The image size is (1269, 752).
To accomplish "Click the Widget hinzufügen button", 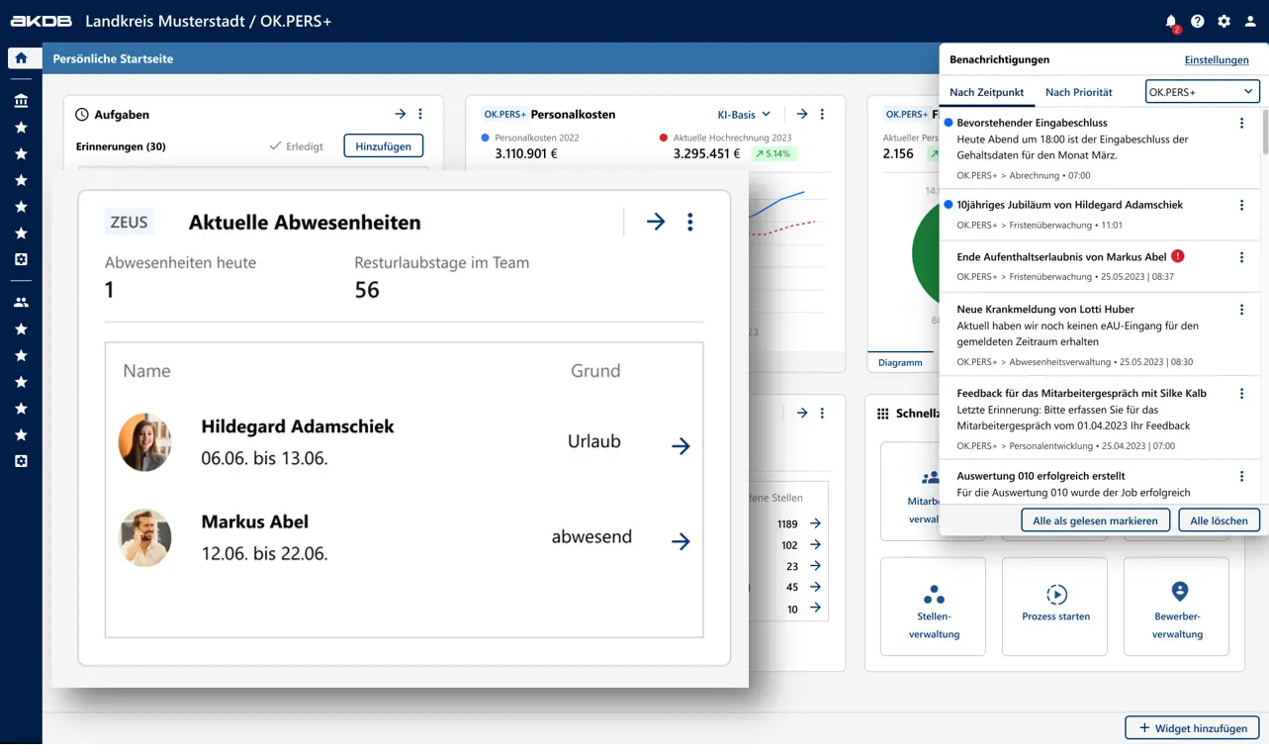I will 1192,728.
